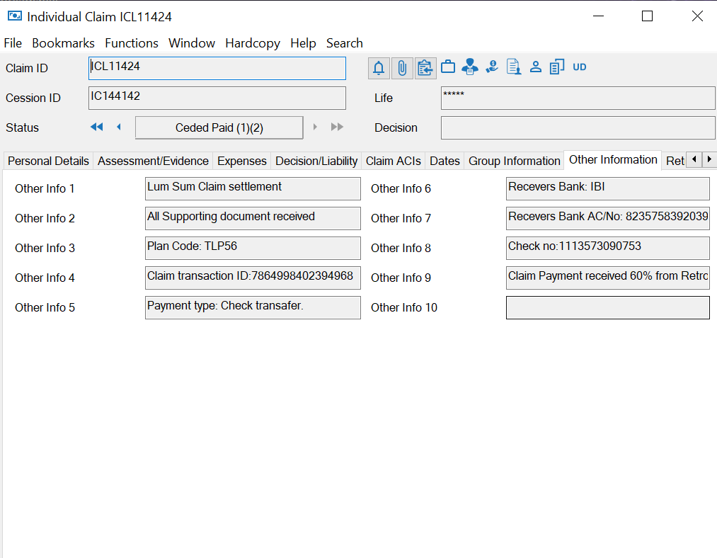Click the document with stamp icon
Image resolution: width=717 pixels, height=558 pixels.
click(x=514, y=67)
